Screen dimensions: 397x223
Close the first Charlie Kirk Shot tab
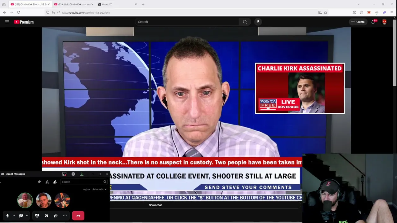[x=48, y=4]
